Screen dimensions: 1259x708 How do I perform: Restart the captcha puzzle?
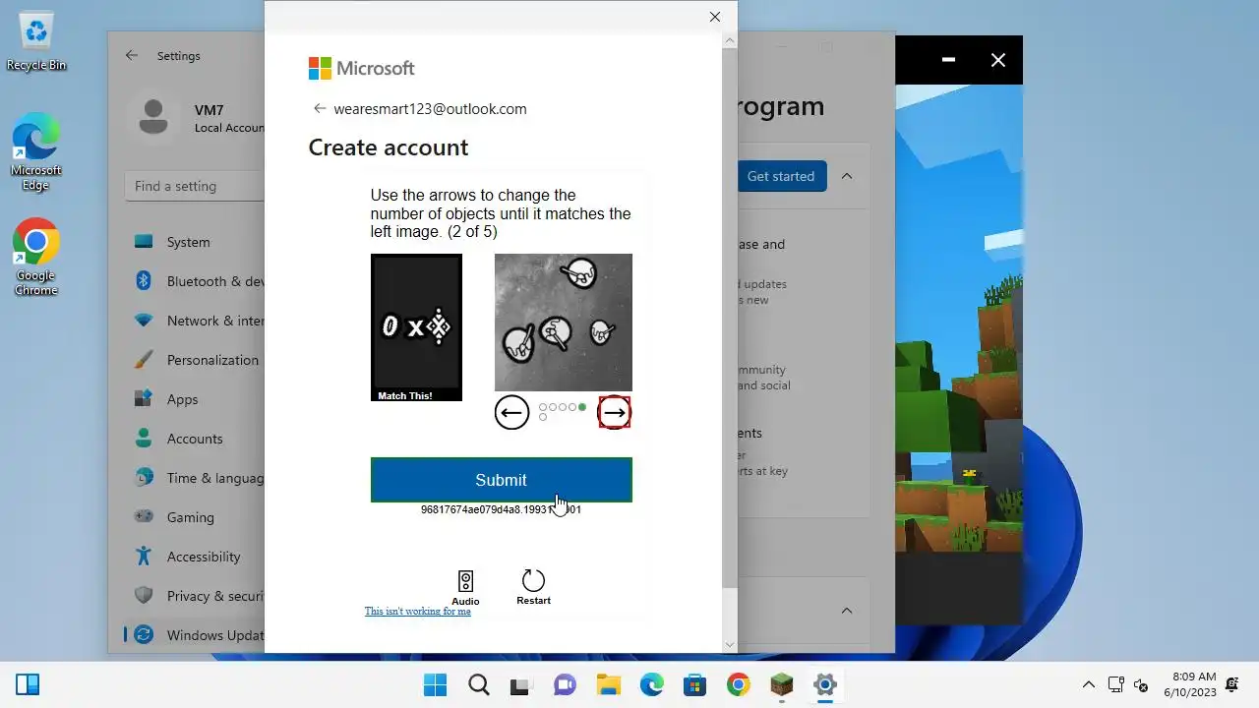[533, 587]
